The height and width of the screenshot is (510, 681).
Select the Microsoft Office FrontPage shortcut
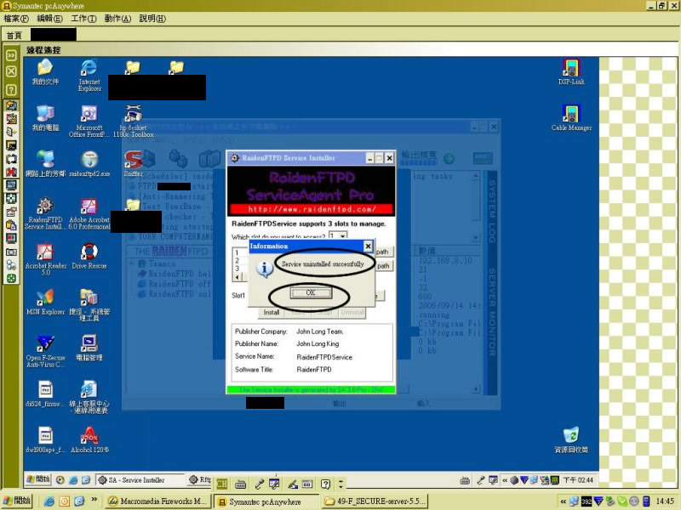[89, 122]
